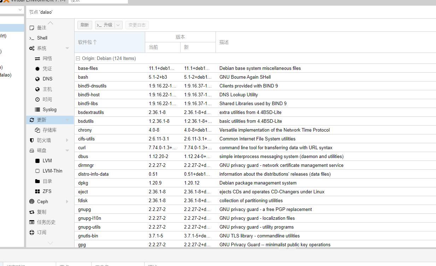Image resolution: width=436 pixels, height=266 pixels.
Task: Select the fdisk package row
Action: [x=255, y=200]
